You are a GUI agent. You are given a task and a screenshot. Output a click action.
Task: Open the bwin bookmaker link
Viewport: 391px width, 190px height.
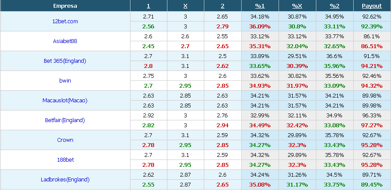click(x=65, y=81)
